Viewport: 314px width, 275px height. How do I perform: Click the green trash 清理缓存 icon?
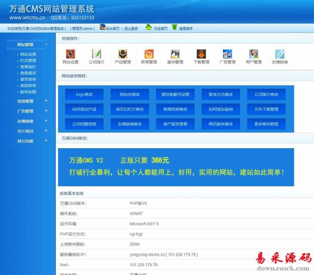174,27
